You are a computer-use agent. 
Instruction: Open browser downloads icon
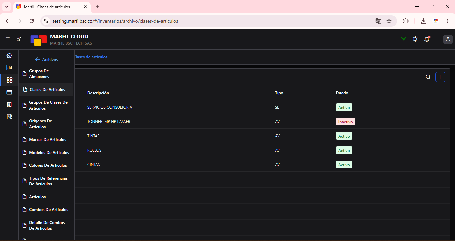point(424,21)
